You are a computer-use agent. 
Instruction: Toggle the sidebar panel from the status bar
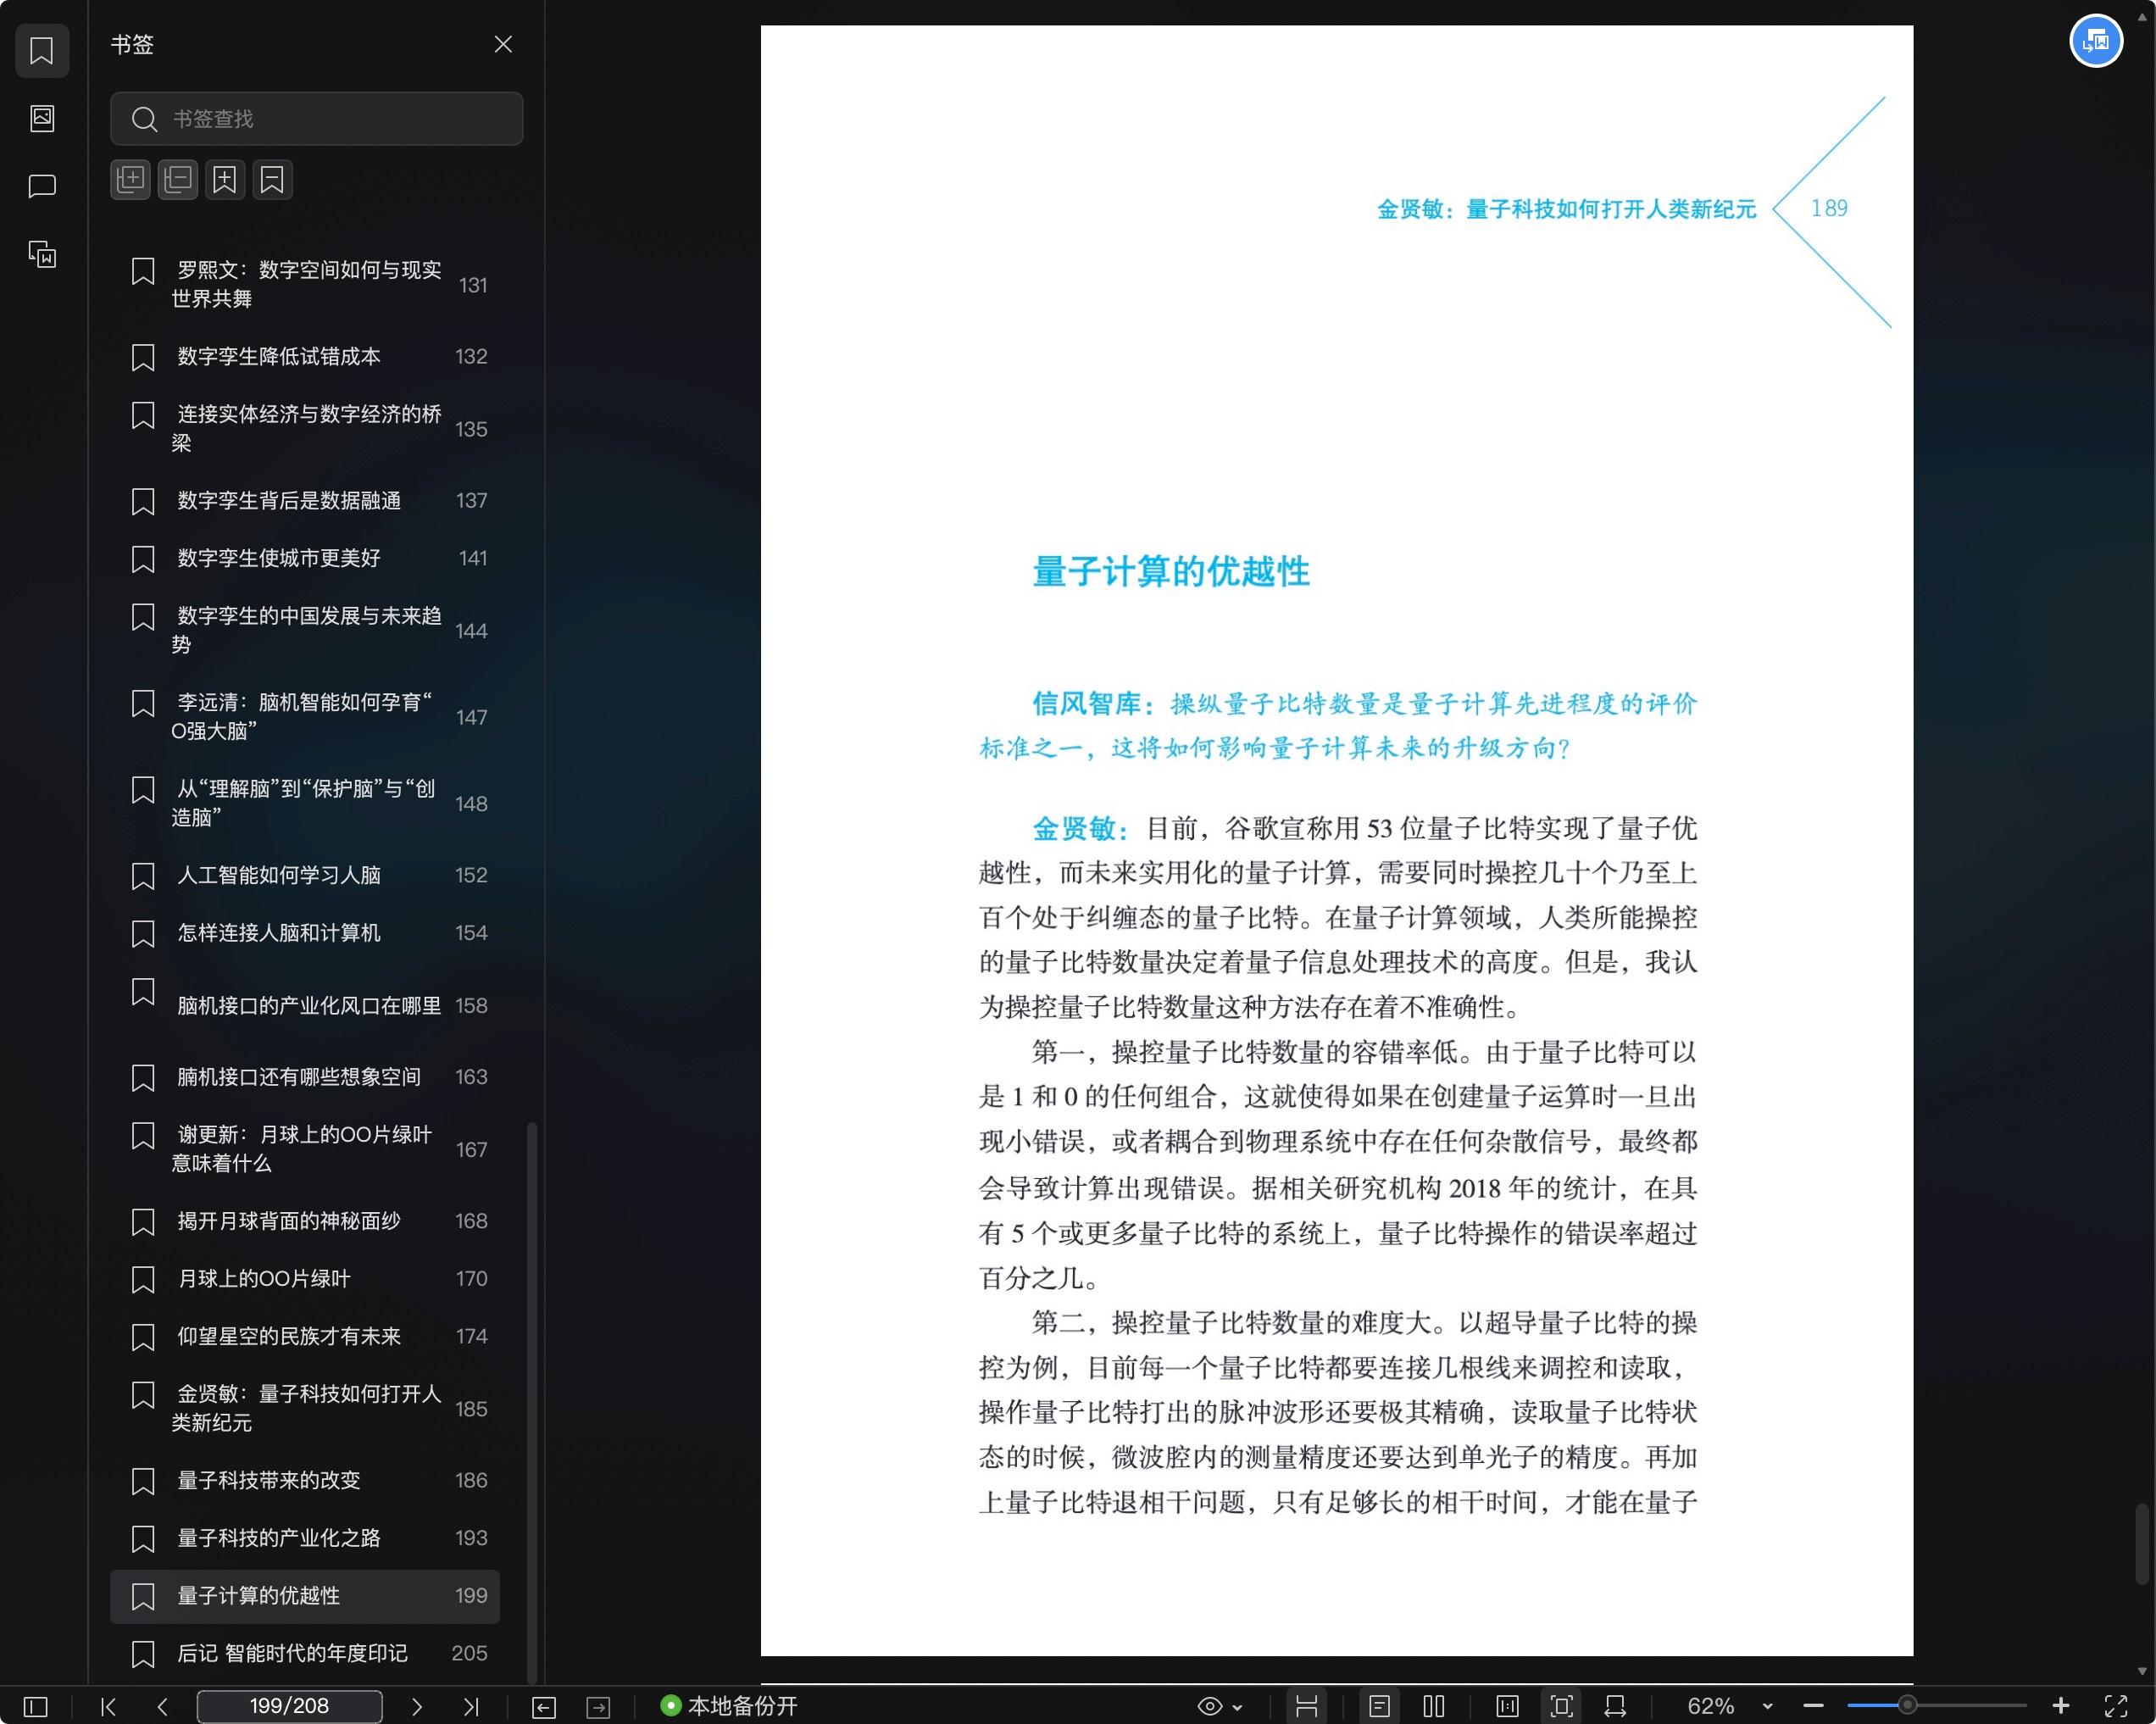click(x=35, y=1706)
